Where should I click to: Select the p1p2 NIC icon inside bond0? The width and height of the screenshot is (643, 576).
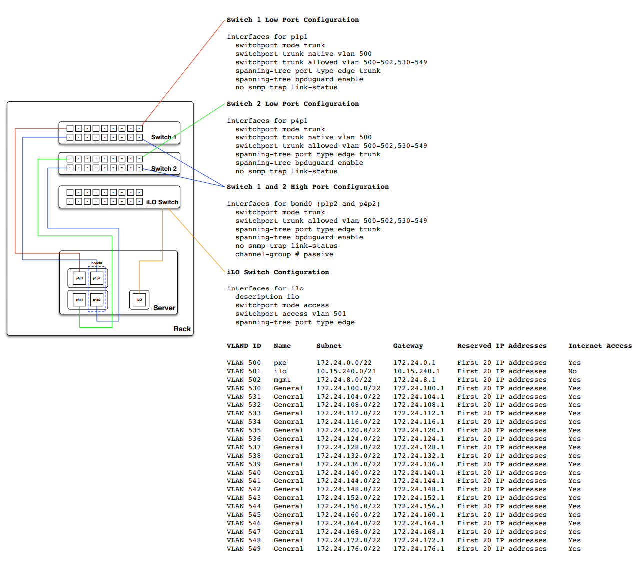[97, 278]
